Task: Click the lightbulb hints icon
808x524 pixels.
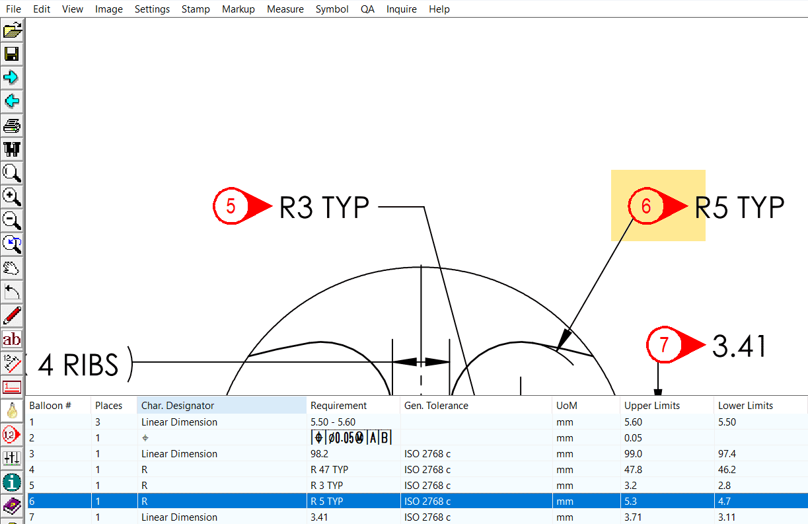Action: tap(11, 410)
